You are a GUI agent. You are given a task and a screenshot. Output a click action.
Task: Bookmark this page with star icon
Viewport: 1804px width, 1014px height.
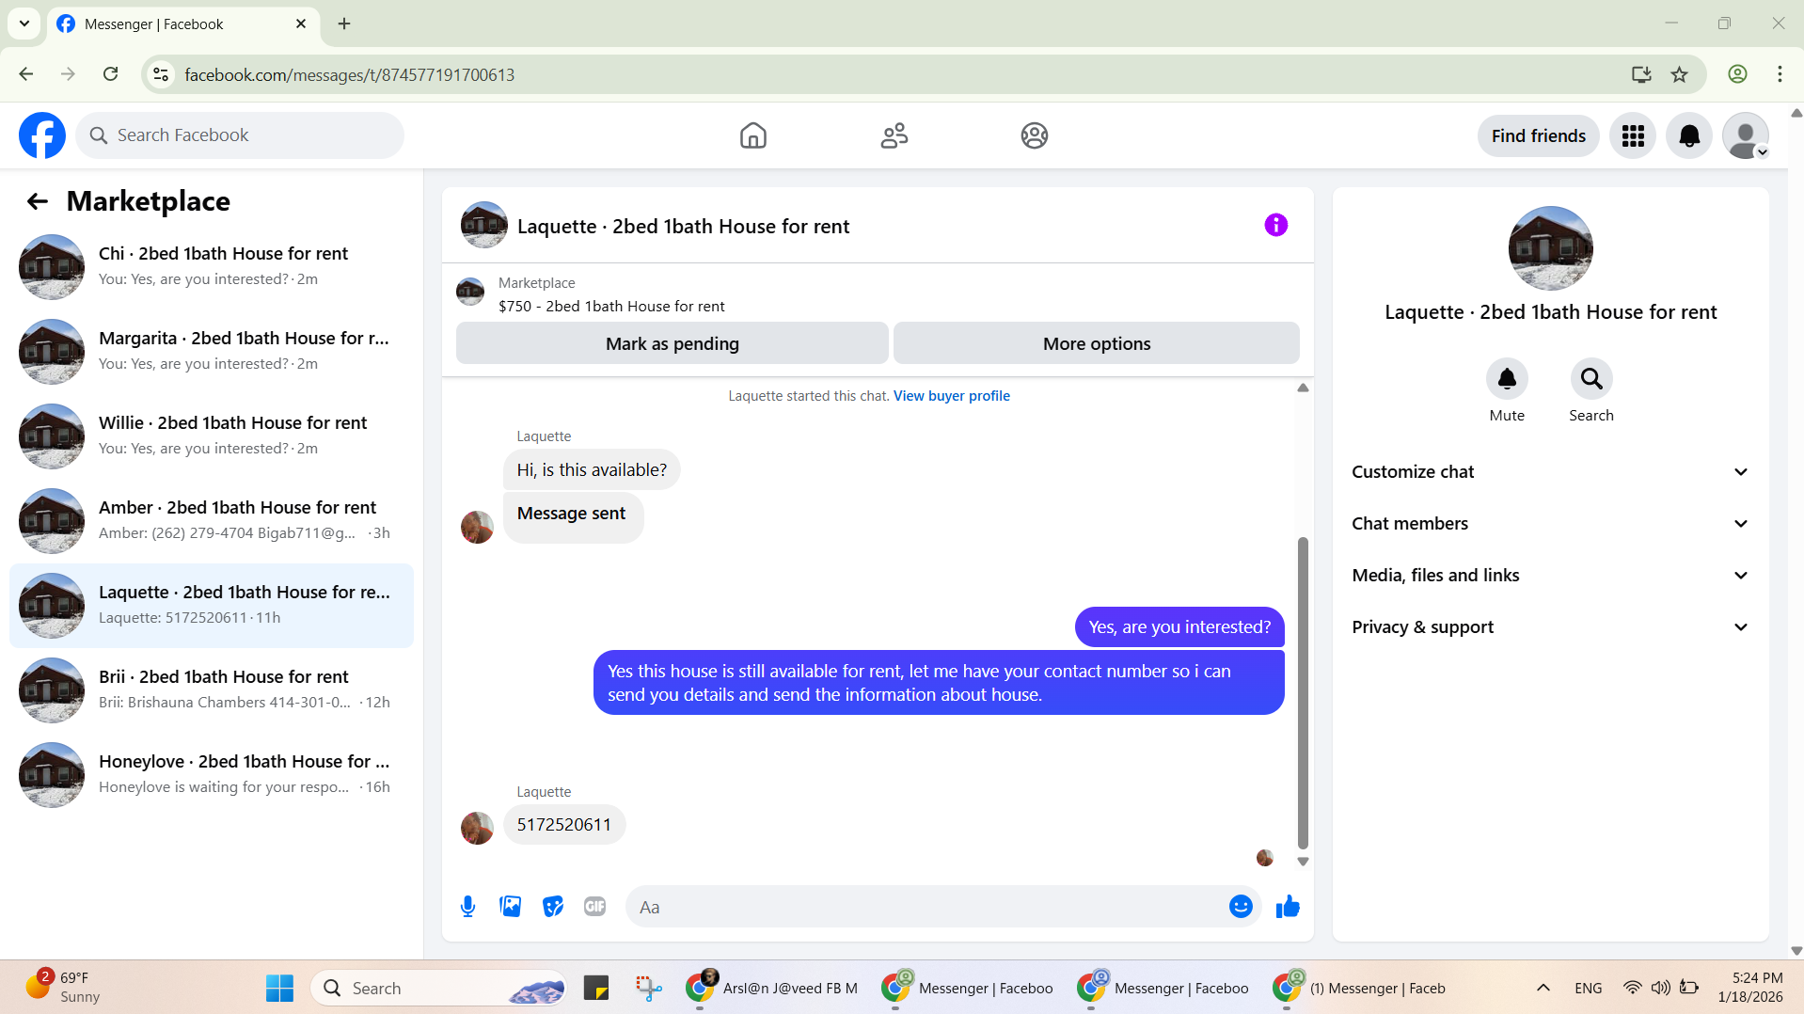[1680, 74]
